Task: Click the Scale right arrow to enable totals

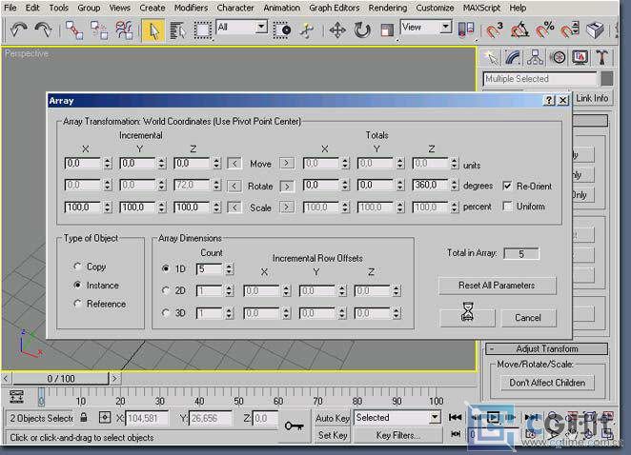Action: pyautogui.click(x=287, y=207)
